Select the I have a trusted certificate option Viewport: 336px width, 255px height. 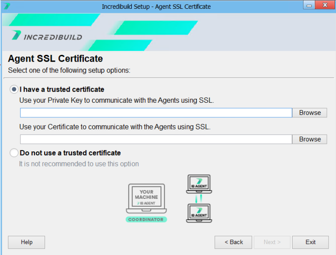coord(14,89)
